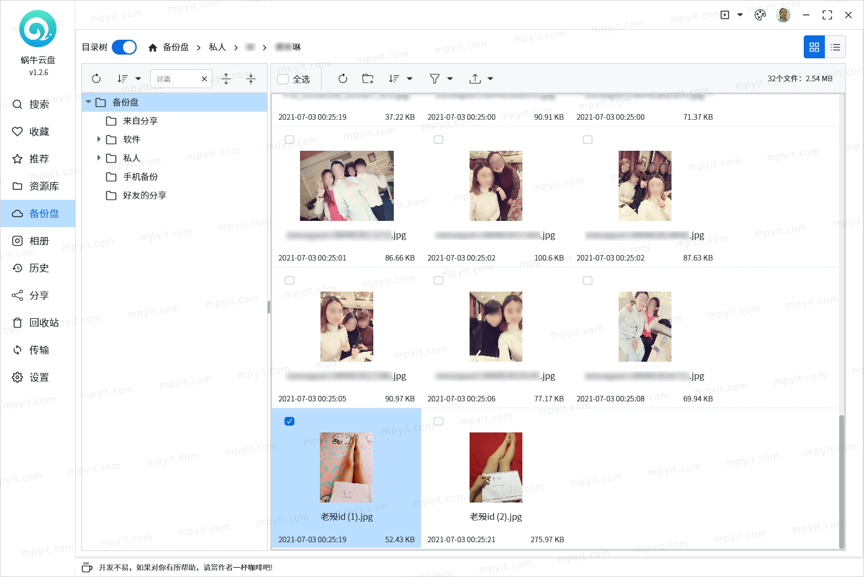This screenshot has width=864, height=577.
Task: Switch to the 相册 album section
Action: [x=38, y=241]
